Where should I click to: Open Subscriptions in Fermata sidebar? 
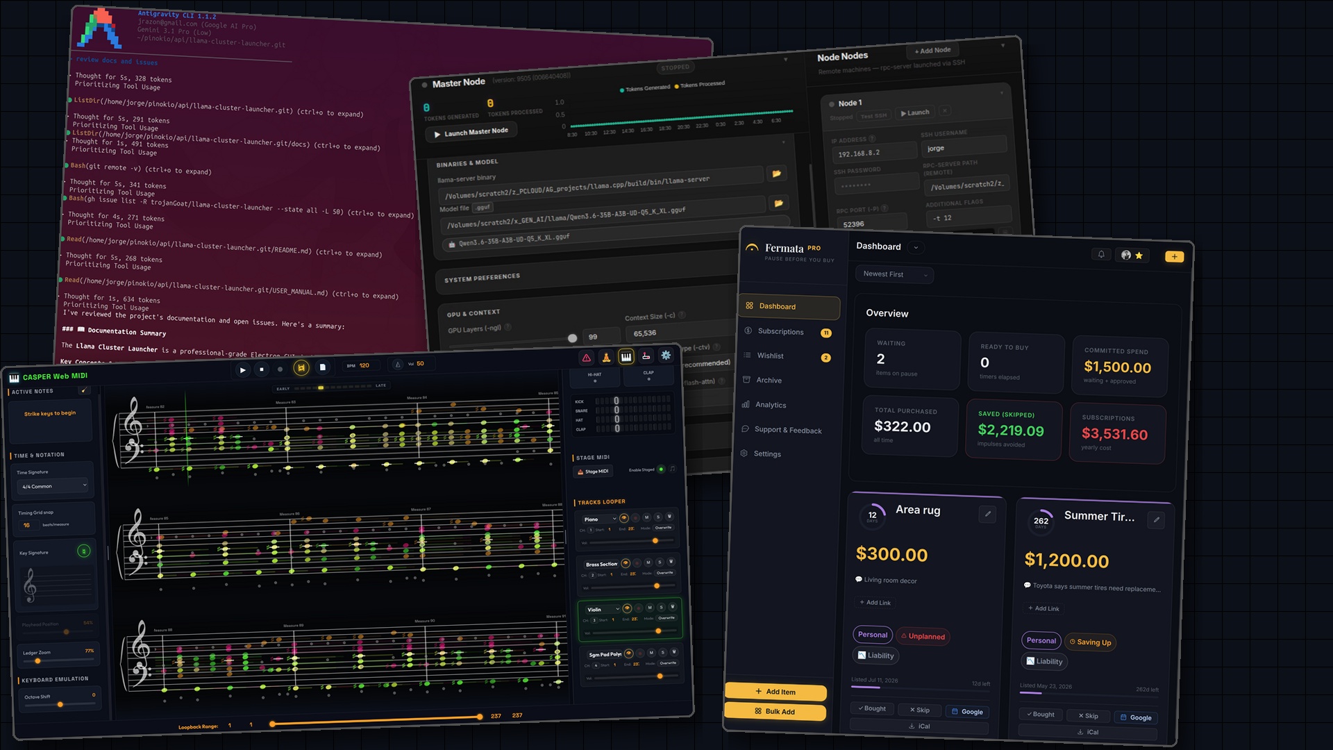(x=789, y=332)
